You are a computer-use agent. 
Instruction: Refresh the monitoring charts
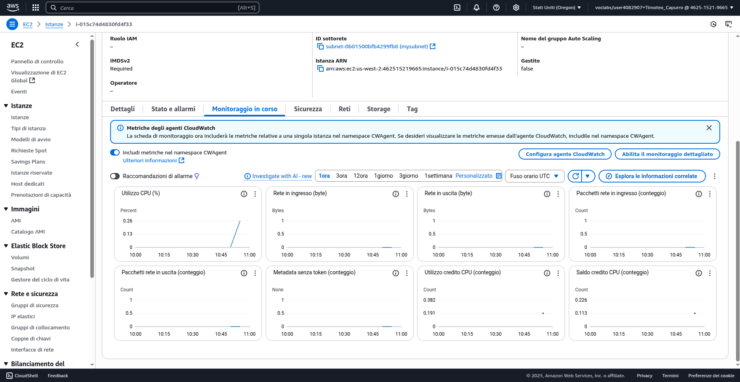pyautogui.click(x=575, y=176)
